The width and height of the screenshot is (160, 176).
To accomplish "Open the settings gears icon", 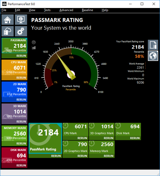I will (x=21, y=31).
